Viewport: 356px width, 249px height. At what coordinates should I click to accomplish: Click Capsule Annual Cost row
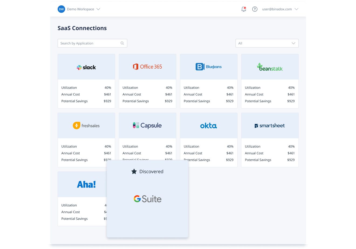(148, 153)
